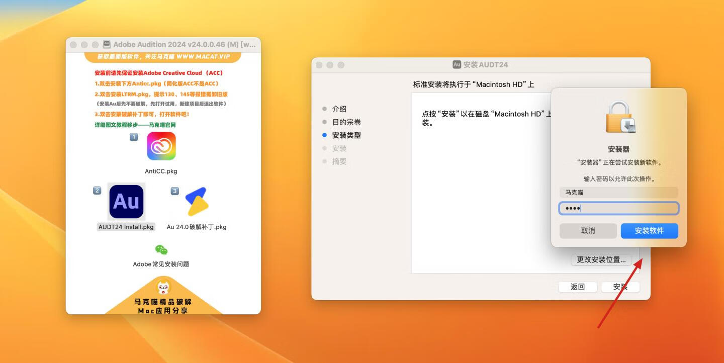Image resolution: width=724 pixels, height=363 pixels.
Task: Click the 安装软件 button
Action: [649, 231]
